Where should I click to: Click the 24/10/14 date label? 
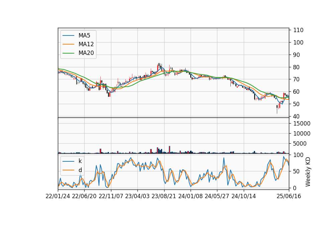pos(244,196)
